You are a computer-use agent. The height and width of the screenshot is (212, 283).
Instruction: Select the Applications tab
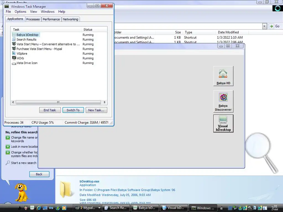pos(15,19)
